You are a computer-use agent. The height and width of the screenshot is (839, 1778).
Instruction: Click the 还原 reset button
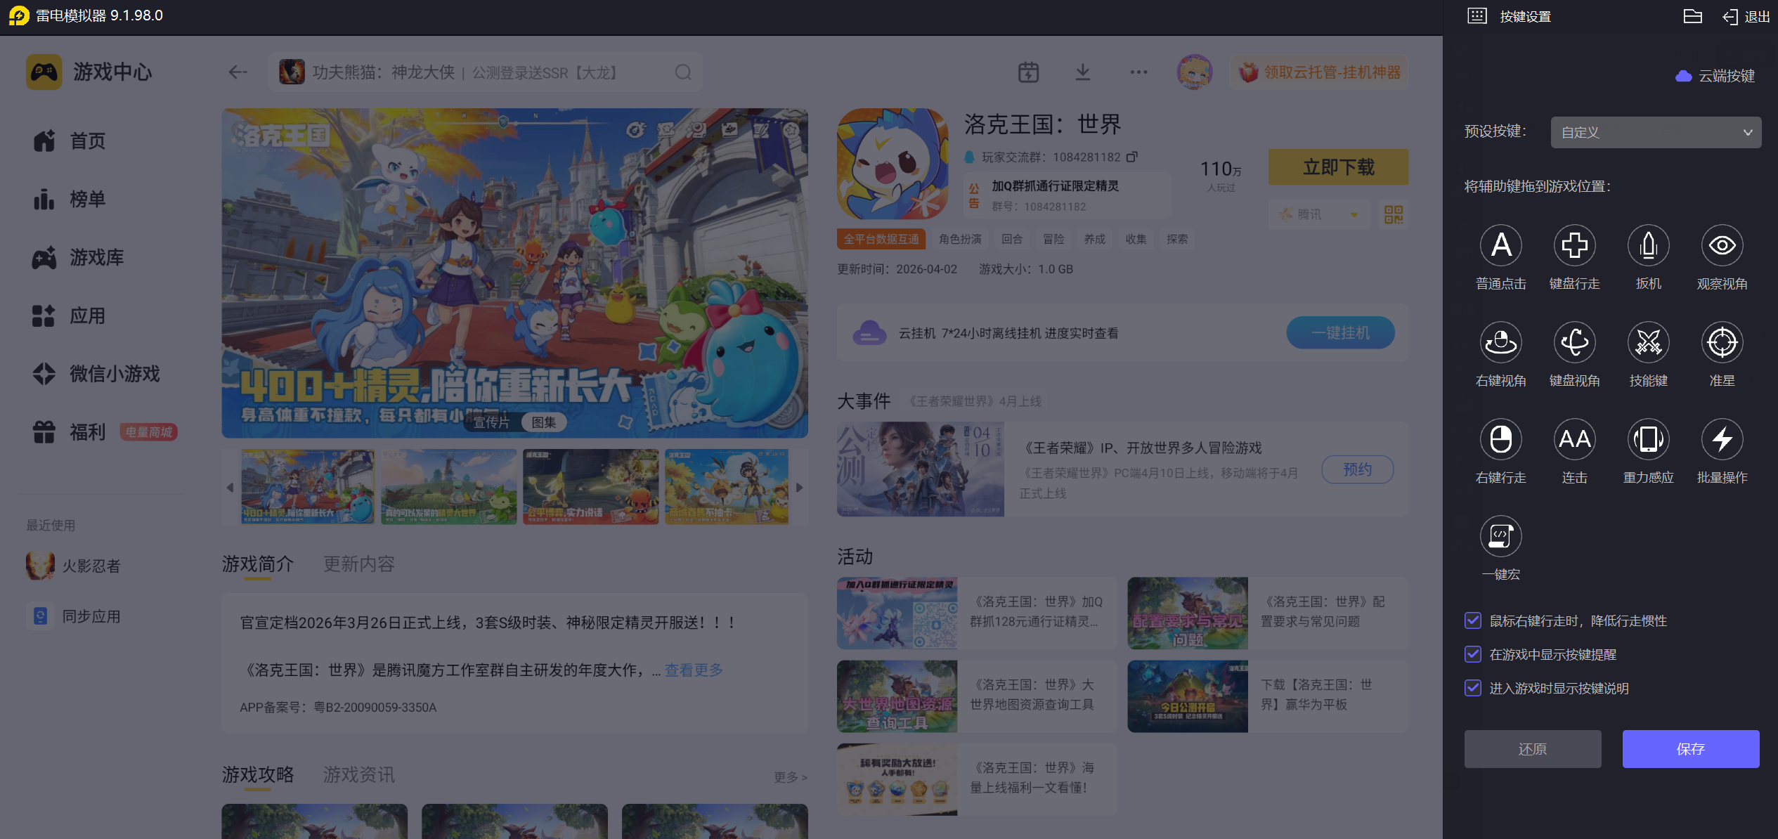click(x=1532, y=749)
